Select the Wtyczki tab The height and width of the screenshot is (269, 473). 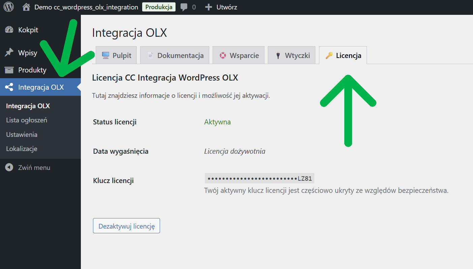tap(291, 55)
